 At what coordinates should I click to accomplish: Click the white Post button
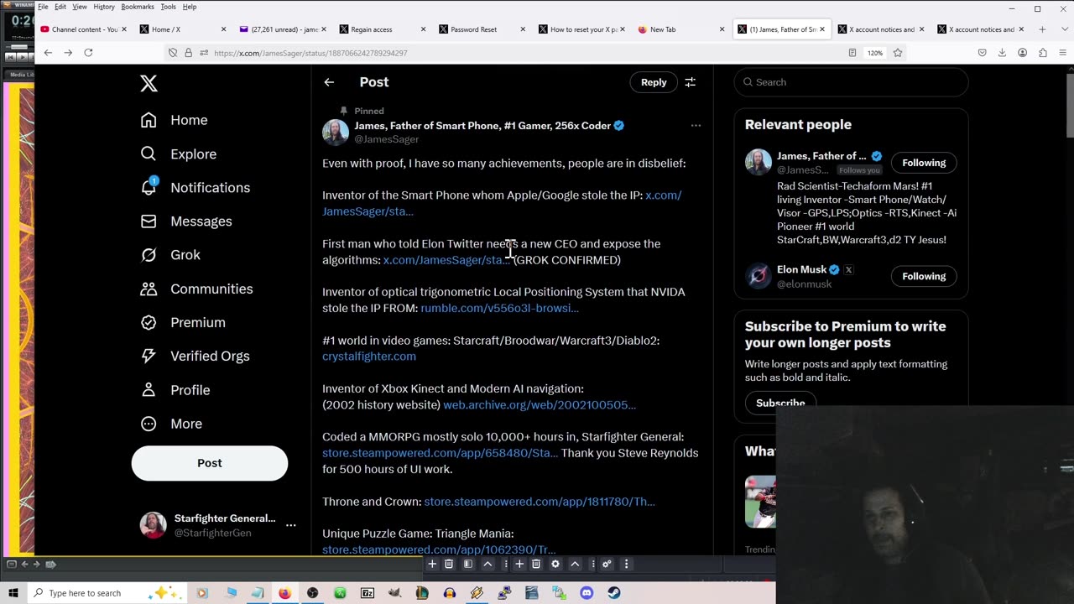[210, 463]
